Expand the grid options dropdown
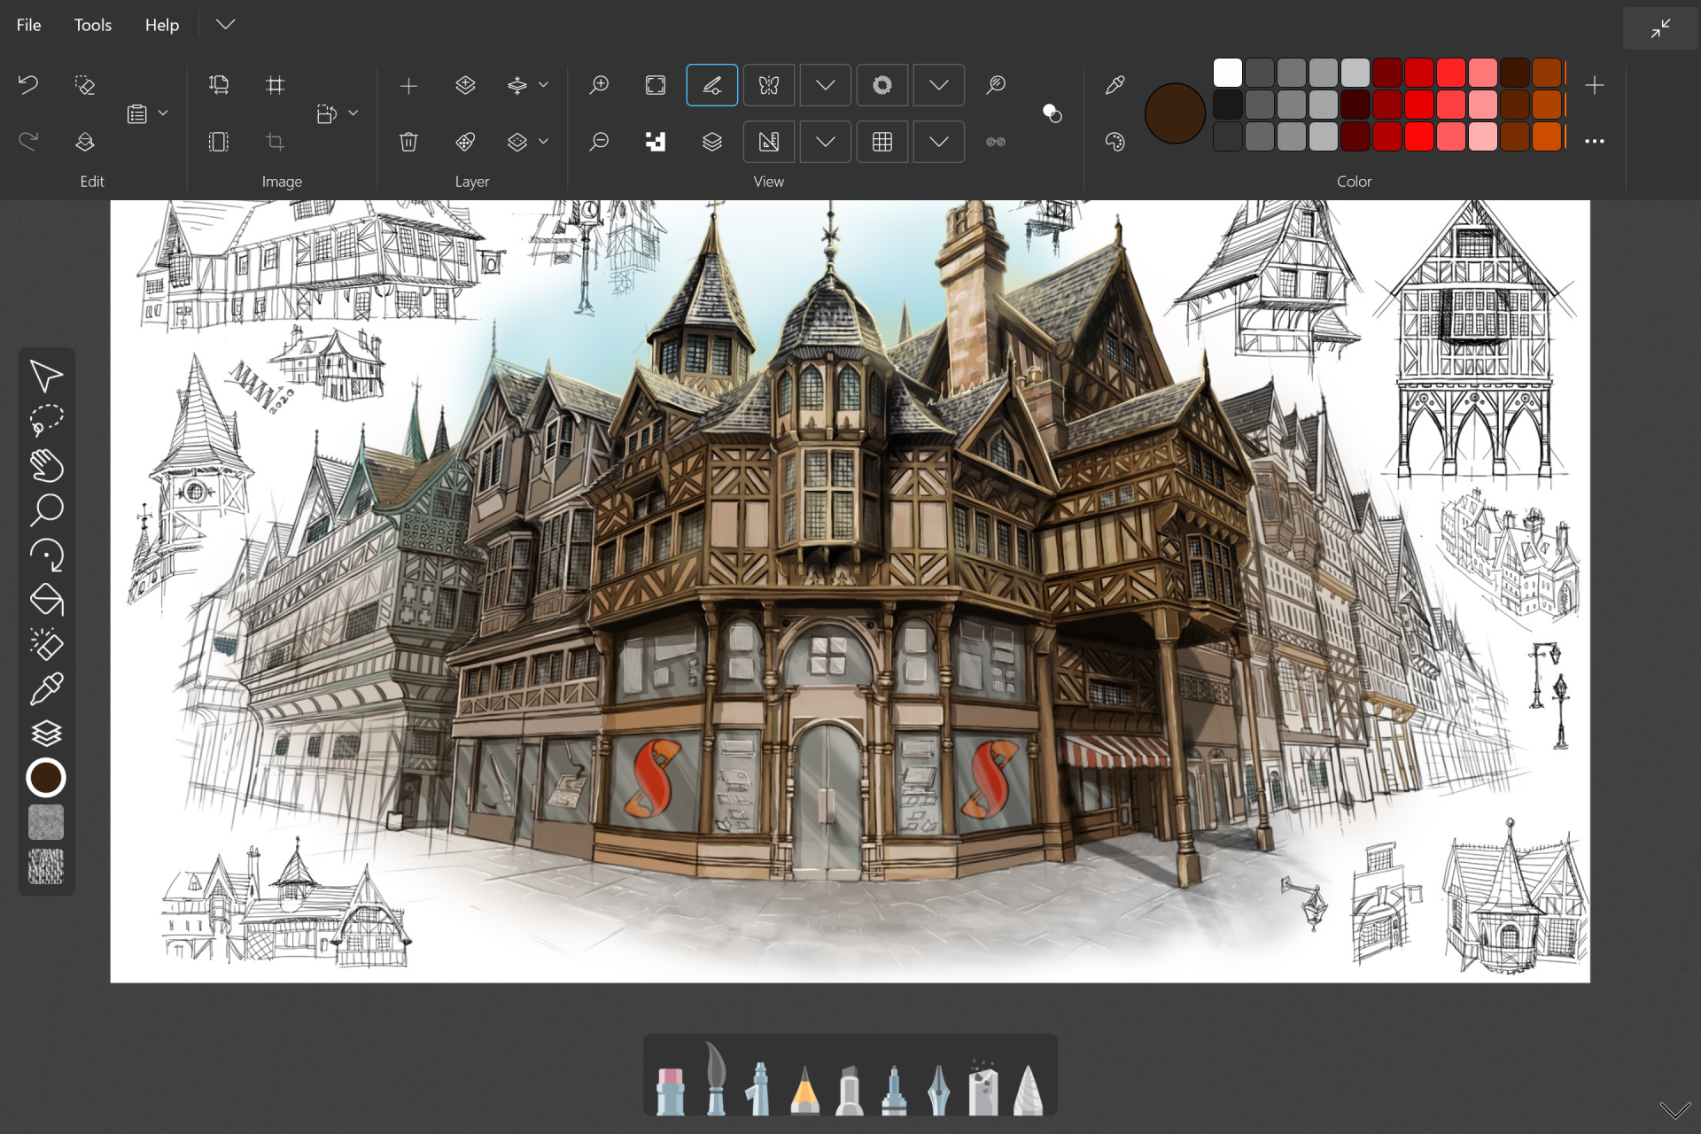Viewport: 1701px width, 1134px height. click(x=939, y=142)
